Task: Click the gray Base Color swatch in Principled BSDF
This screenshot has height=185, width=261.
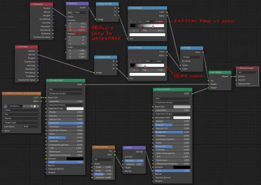Action: click(x=182, y=107)
